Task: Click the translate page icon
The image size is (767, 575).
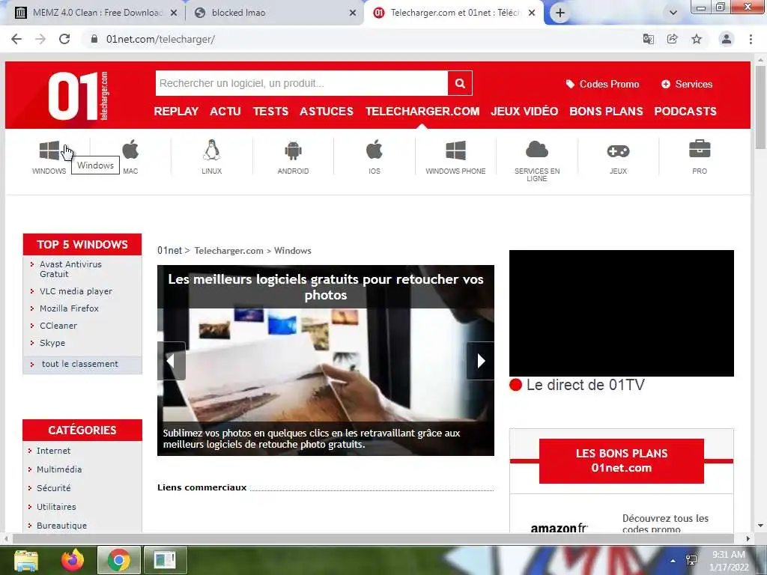Action: [649, 39]
